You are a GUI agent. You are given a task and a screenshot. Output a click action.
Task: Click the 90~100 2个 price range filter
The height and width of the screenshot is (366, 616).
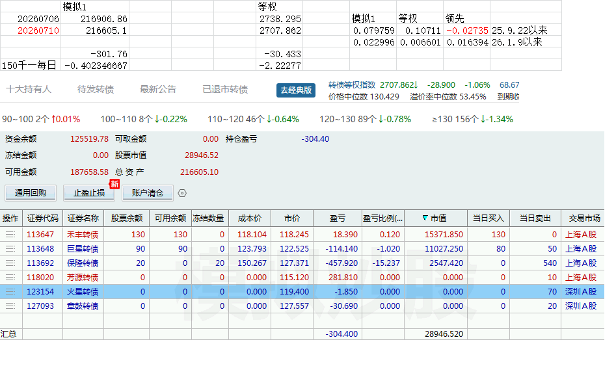pos(41,119)
